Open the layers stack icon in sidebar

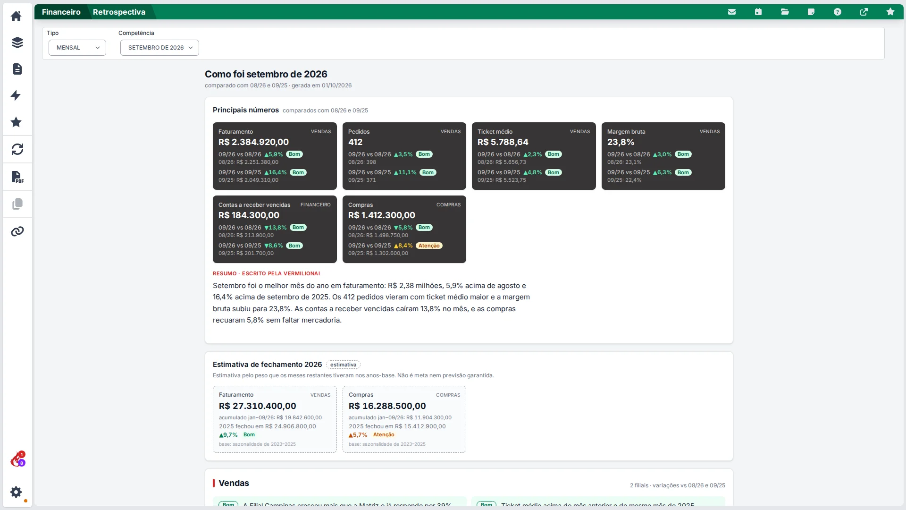17,42
